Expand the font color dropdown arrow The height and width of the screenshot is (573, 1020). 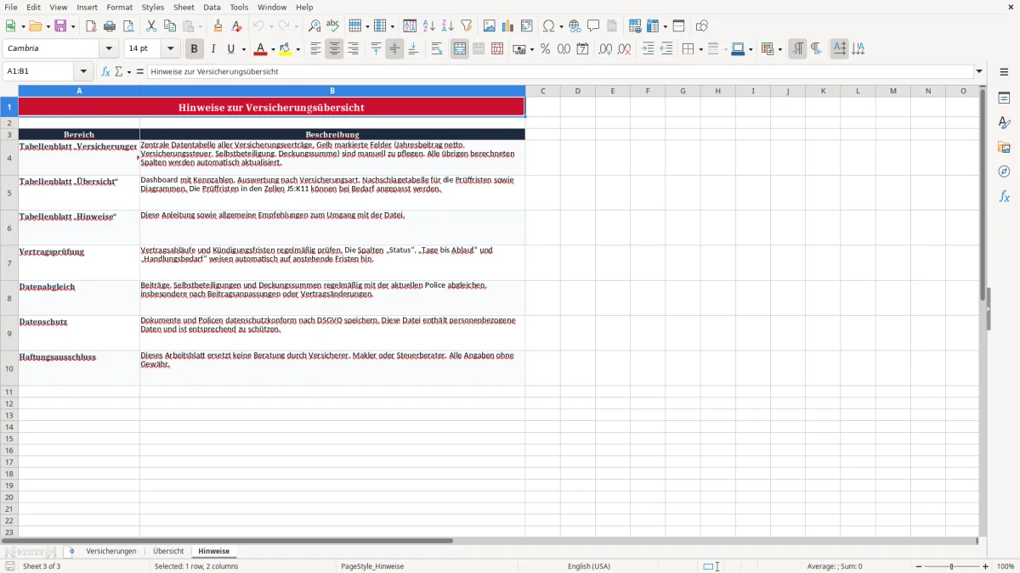pyautogui.click(x=273, y=49)
